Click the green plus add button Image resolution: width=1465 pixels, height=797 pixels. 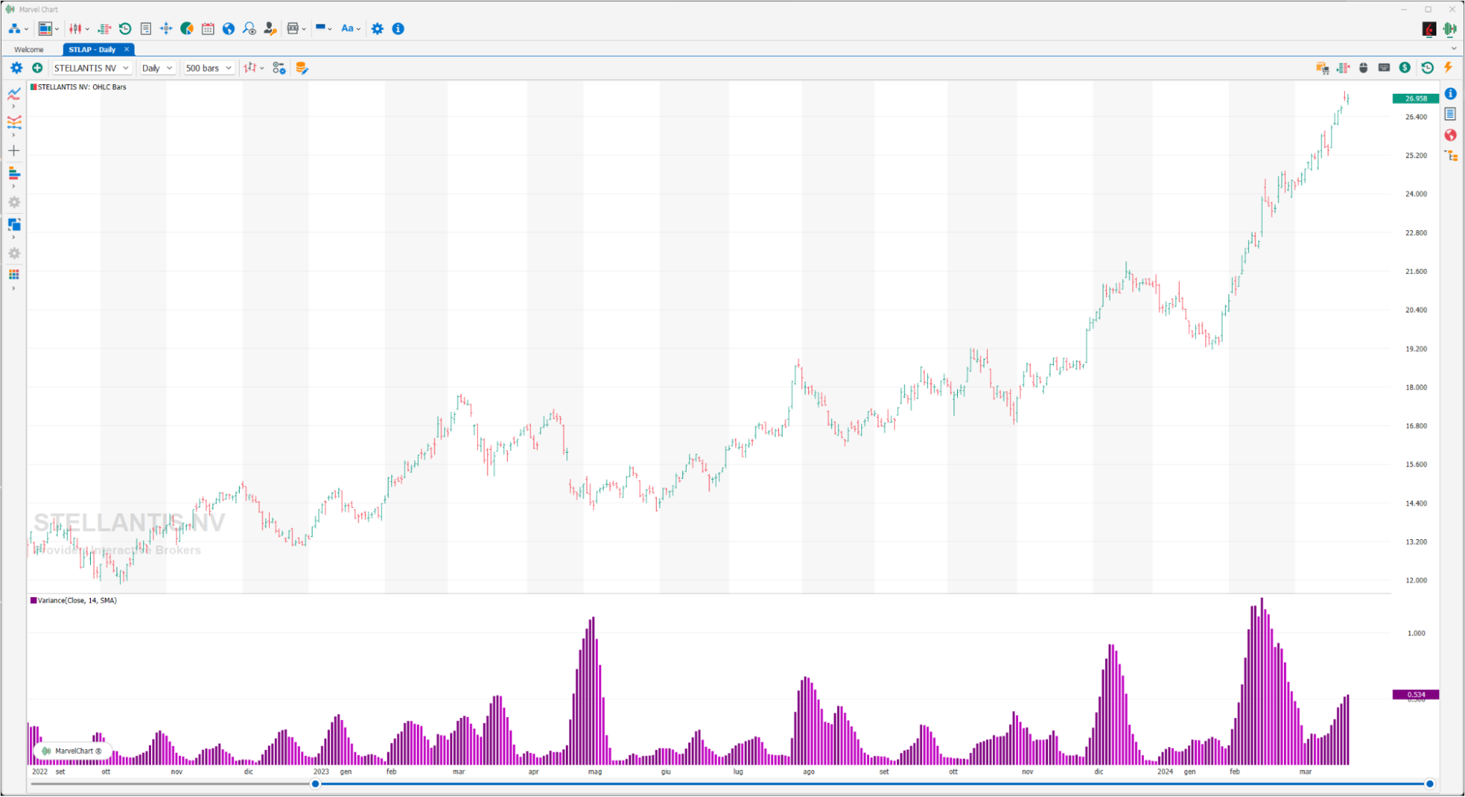37,67
